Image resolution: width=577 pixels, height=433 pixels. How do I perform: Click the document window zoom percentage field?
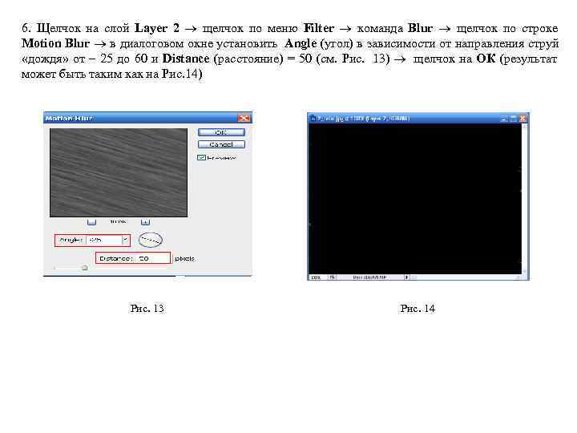coord(317,277)
